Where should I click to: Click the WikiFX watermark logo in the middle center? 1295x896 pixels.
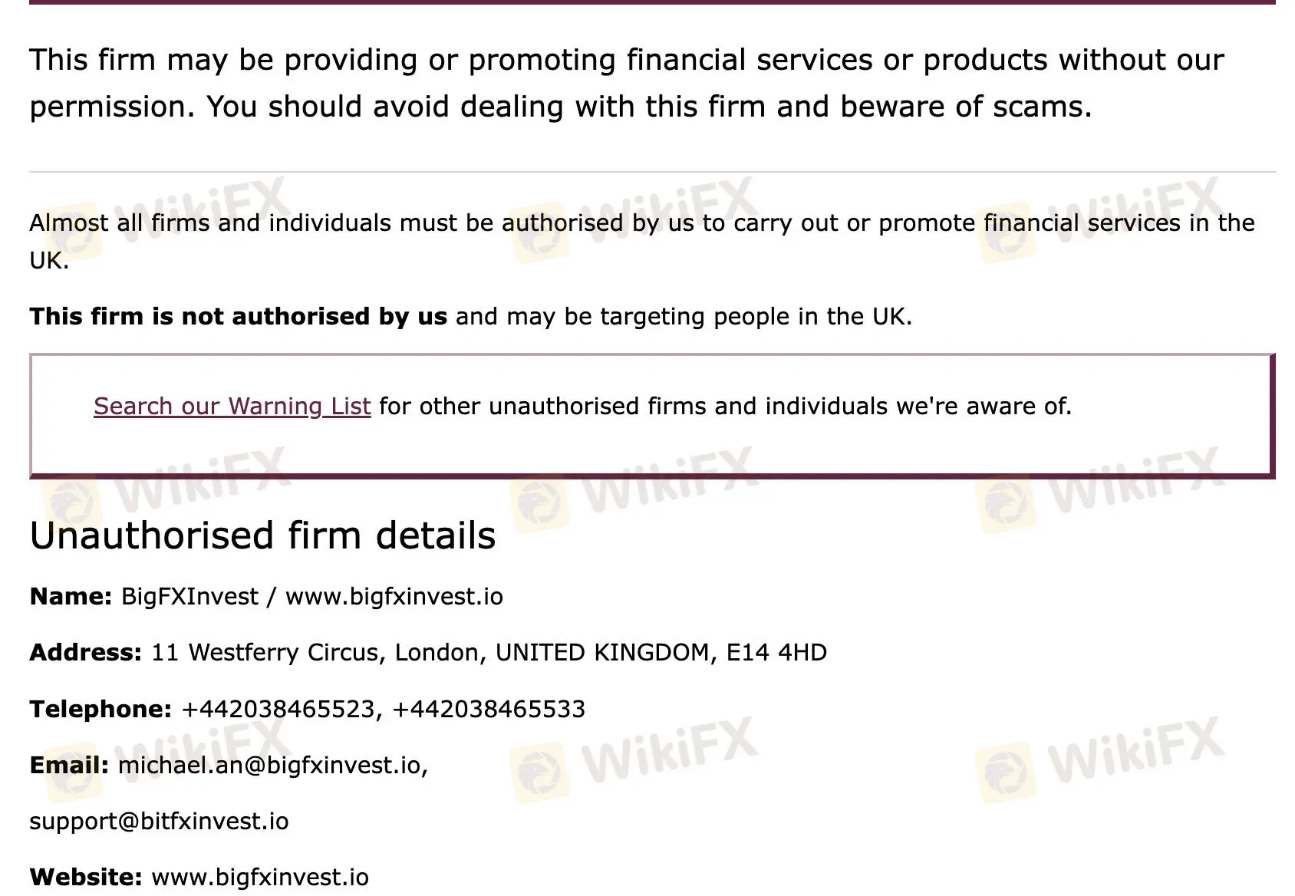pyautogui.click(x=634, y=491)
